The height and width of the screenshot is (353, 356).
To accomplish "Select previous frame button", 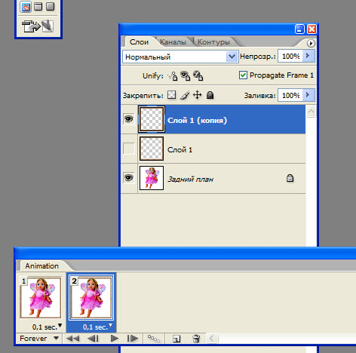I will click(x=93, y=339).
